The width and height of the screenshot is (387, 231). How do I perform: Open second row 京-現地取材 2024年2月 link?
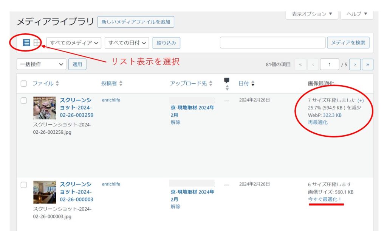(x=192, y=195)
